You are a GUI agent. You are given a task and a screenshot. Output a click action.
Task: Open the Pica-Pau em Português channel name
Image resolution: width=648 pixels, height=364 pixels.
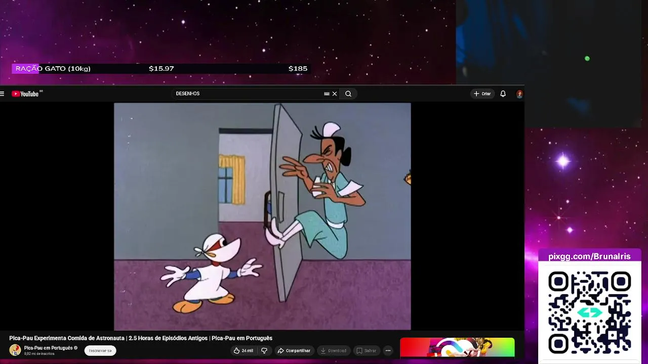[48, 348]
